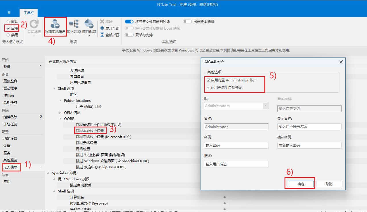The image size is (367, 212).
Task: Toggle the prompt version selection (提示版本选择) switch
Action: tap(187, 22)
